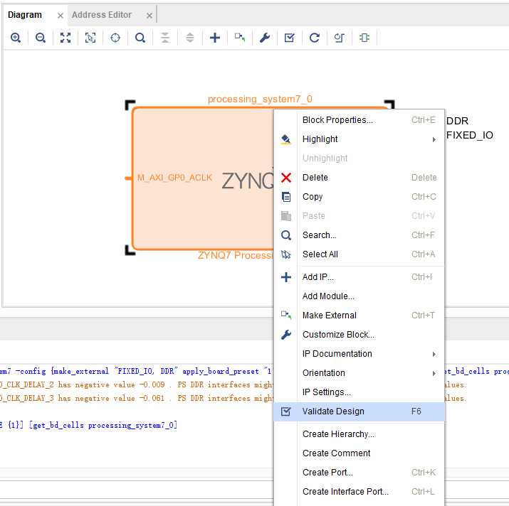Click the Regenerate Layout toolbar icon

pos(314,38)
